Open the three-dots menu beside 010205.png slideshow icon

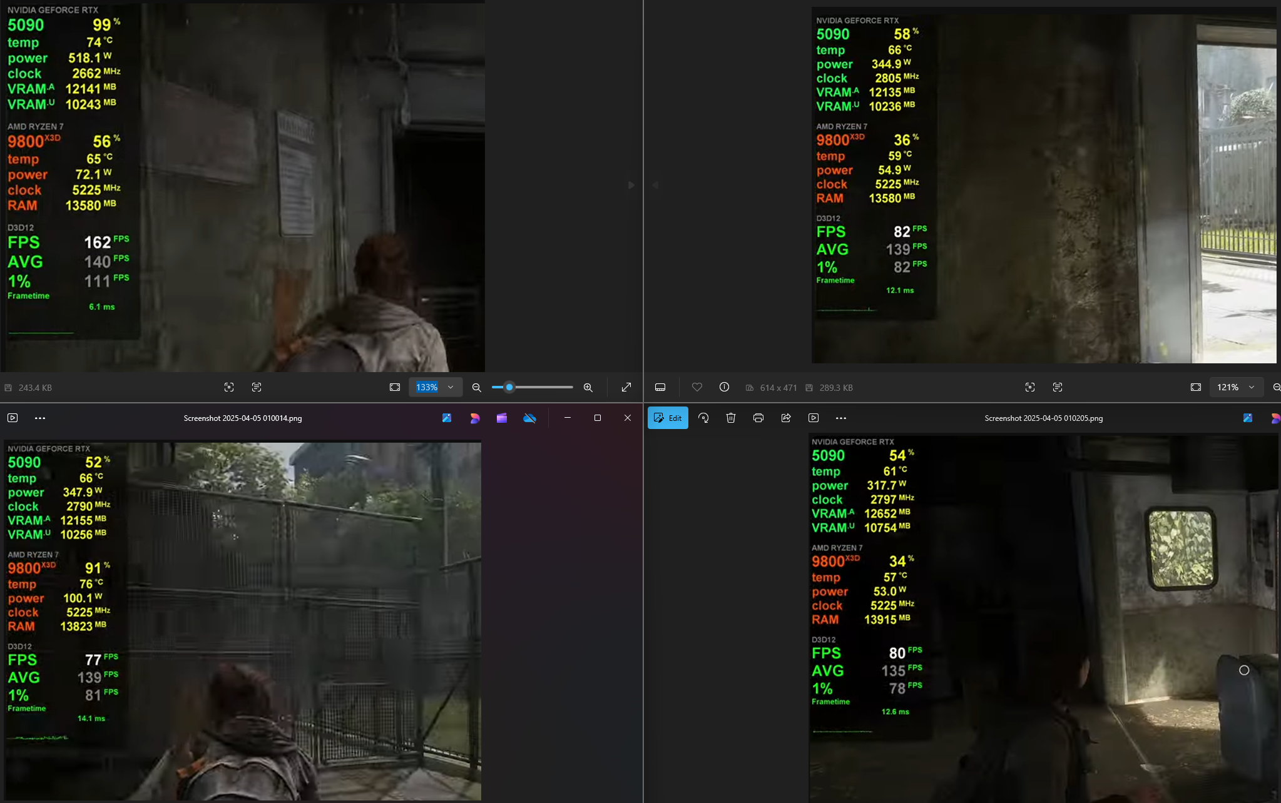[841, 418]
